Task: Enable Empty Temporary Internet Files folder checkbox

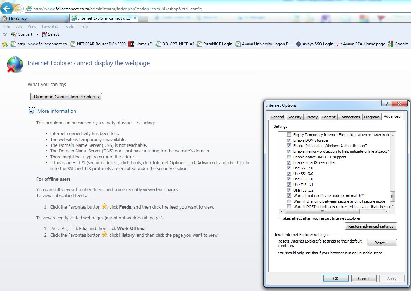Action: pos(289,135)
